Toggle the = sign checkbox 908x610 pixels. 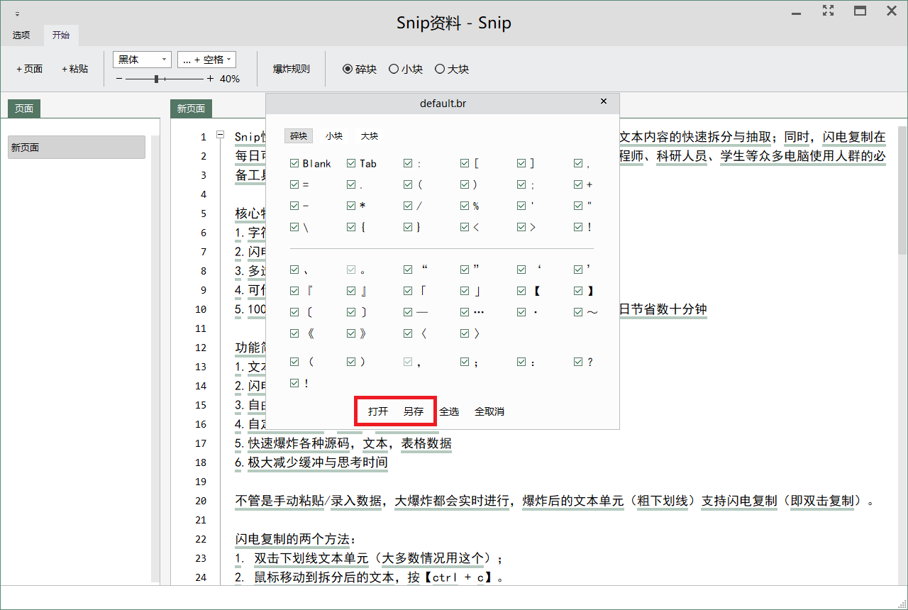point(294,185)
